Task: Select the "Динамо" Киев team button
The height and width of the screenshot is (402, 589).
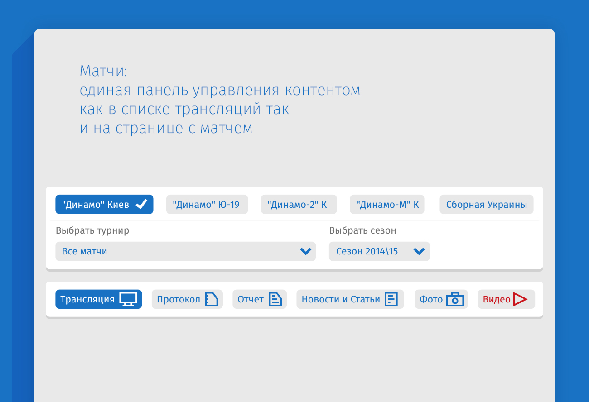Action: coord(96,205)
